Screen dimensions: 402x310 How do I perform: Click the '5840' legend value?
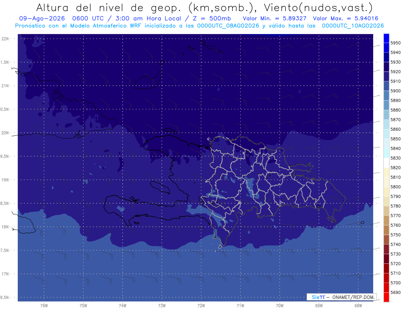pyautogui.click(x=396, y=148)
